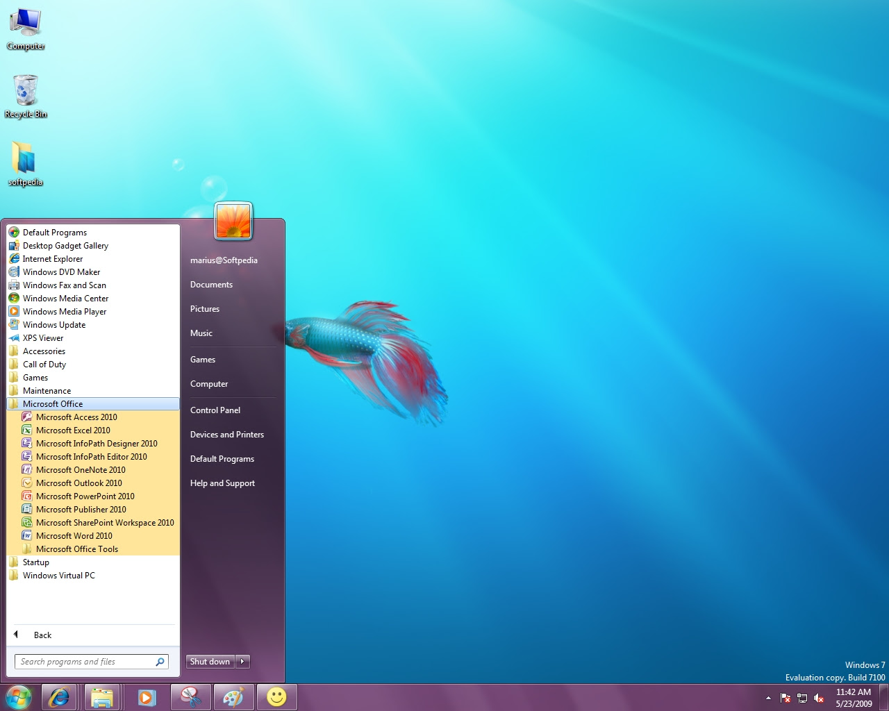Click the search magnifier icon
This screenshot has height=711, width=889.
(x=160, y=662)
